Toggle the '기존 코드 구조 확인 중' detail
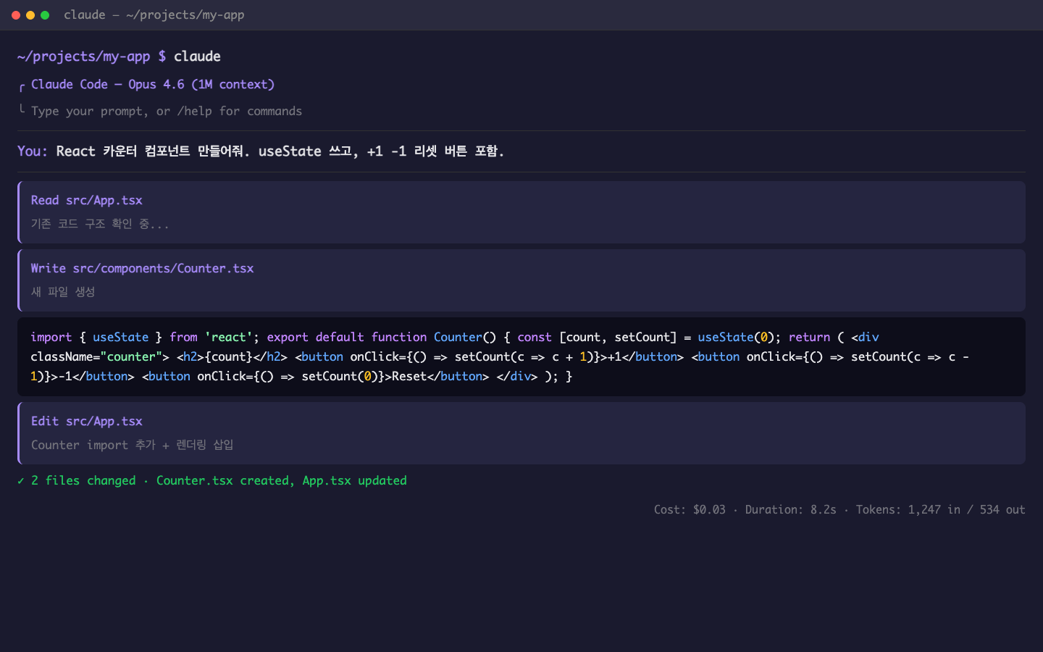The image size is (1043, 652). tap(99, 224)
